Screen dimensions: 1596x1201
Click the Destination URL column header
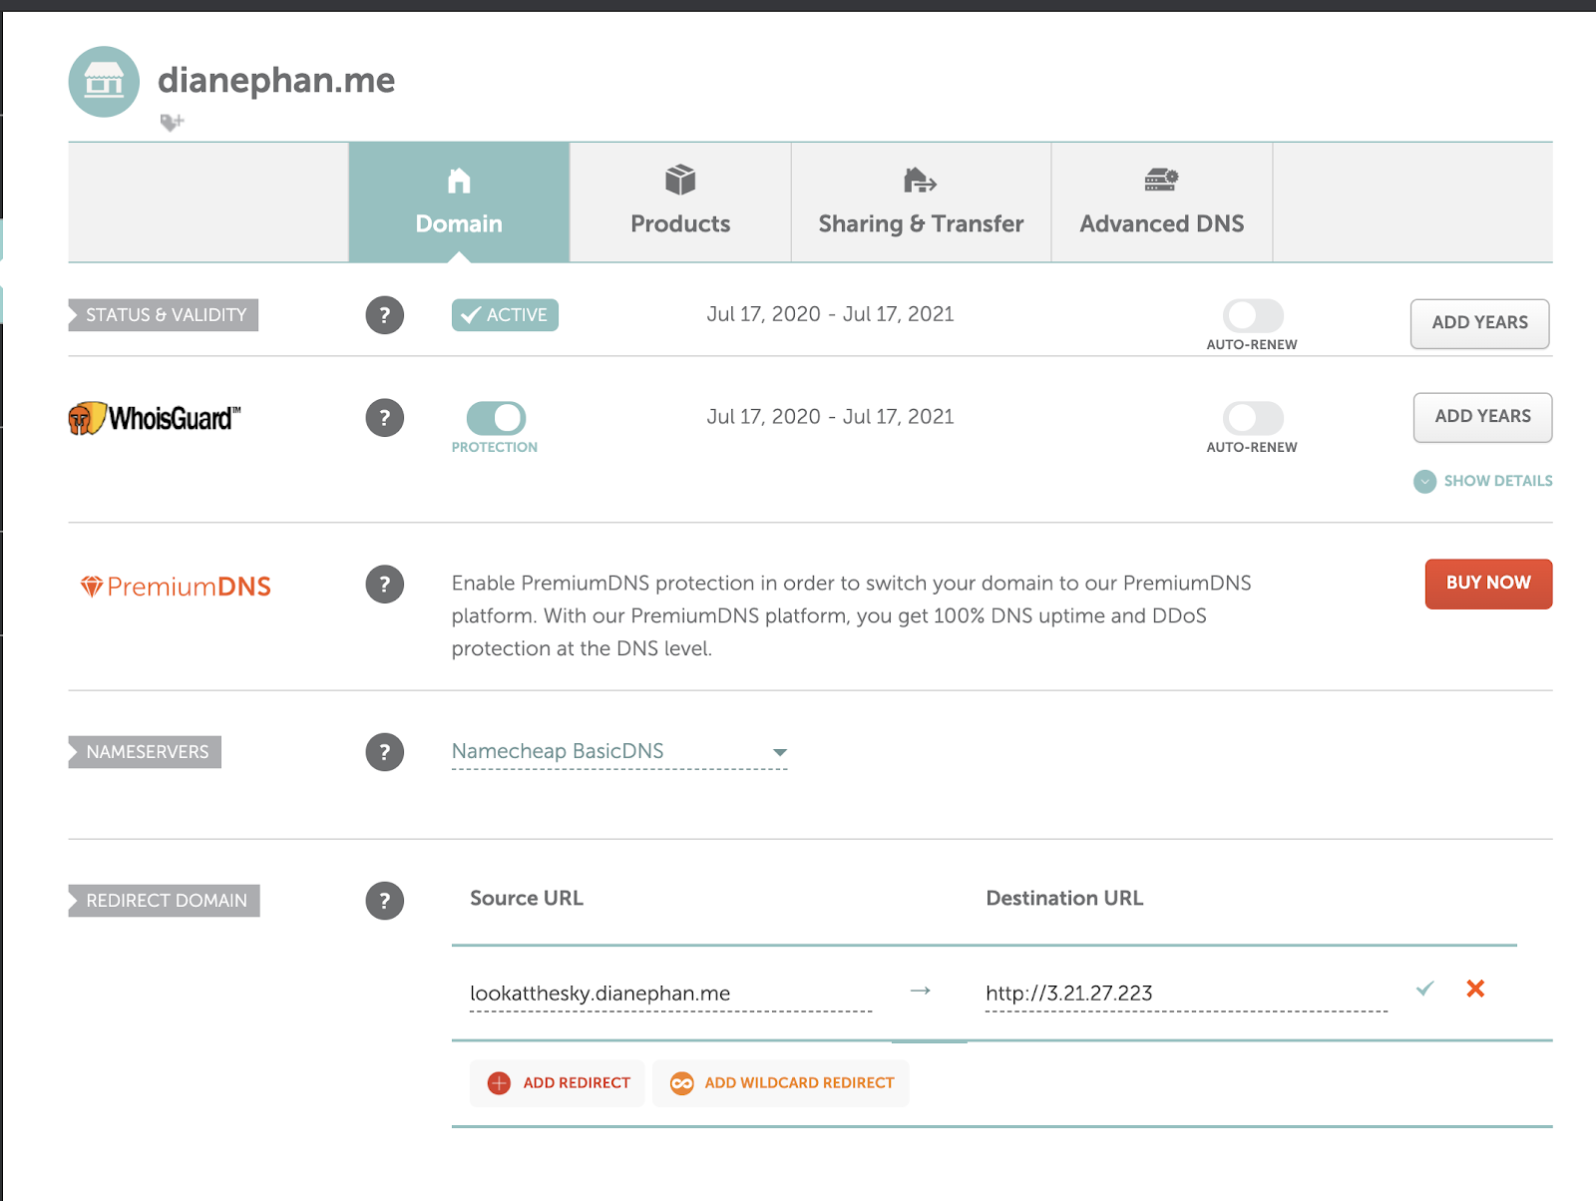tap(1064, 898)
